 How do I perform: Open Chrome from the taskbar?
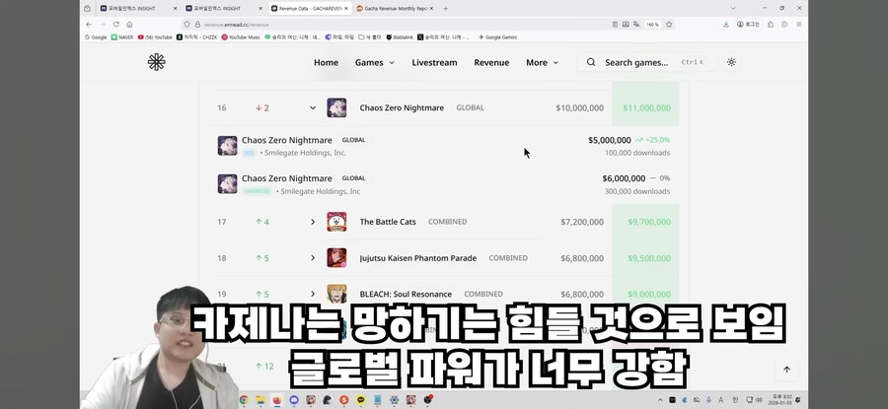point(244,400)
